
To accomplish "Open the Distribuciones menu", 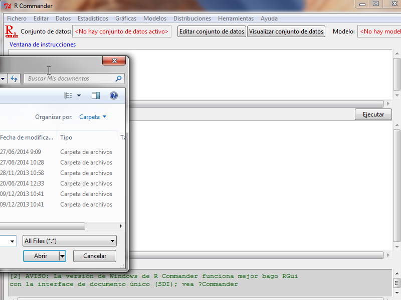I will (x=192, y=18).
